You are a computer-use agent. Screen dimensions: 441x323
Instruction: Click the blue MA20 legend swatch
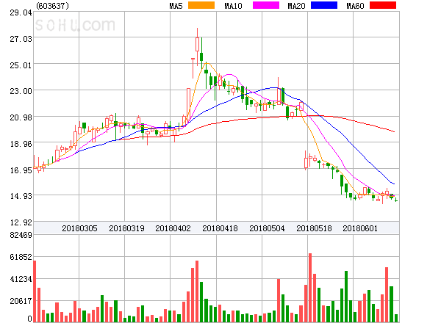[324, 5]
